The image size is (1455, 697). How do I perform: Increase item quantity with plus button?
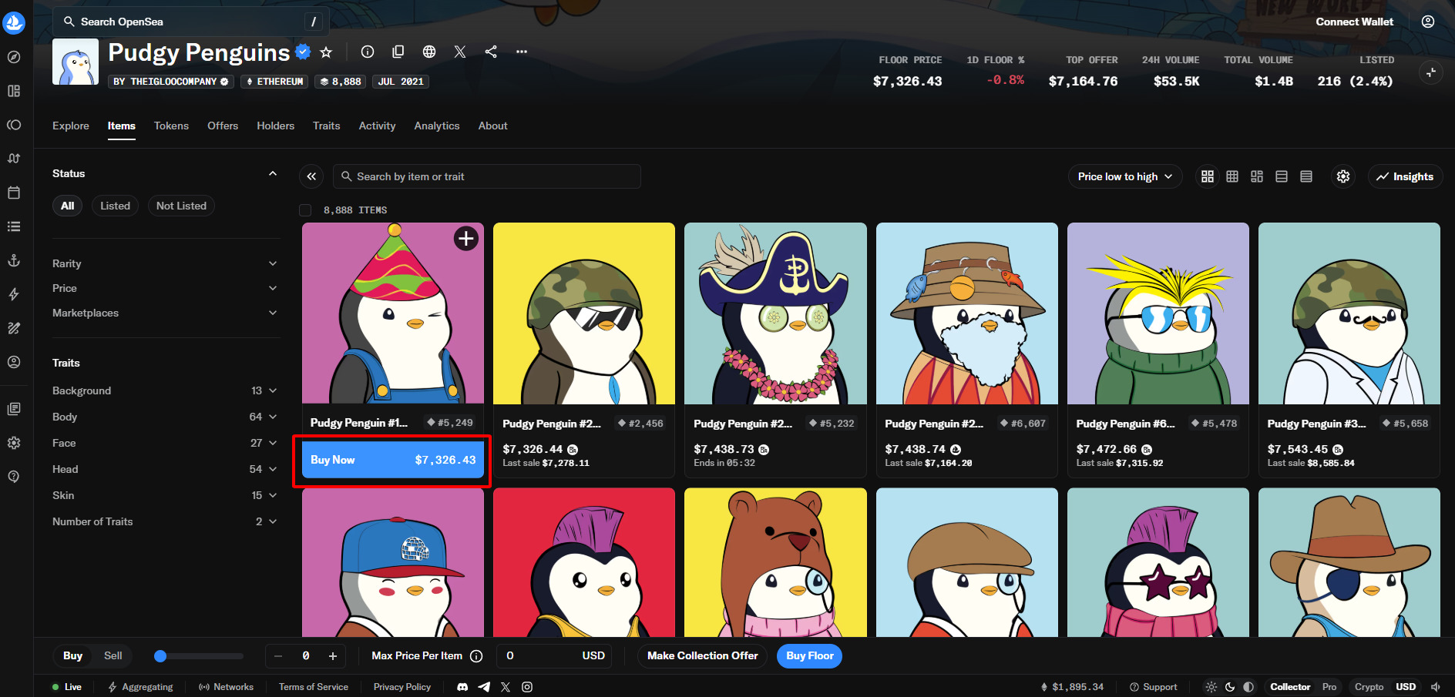pos(333,656)
